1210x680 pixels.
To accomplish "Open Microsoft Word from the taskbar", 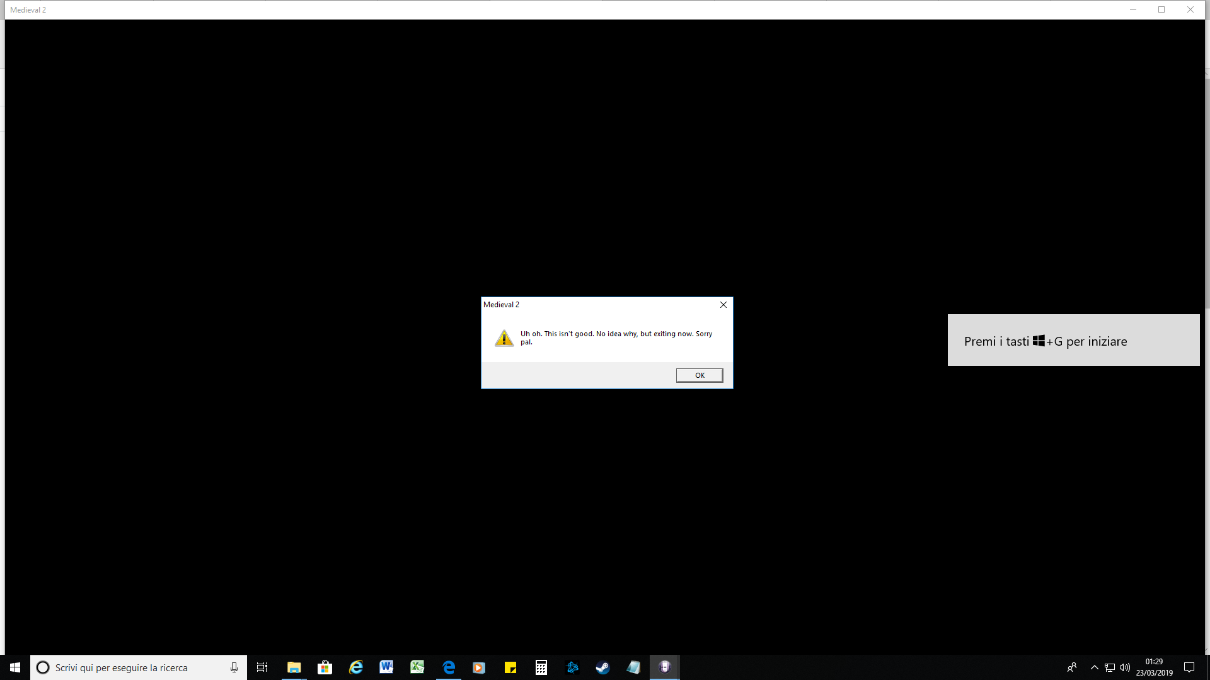I will pyautogui.click(x=386, y=667).
